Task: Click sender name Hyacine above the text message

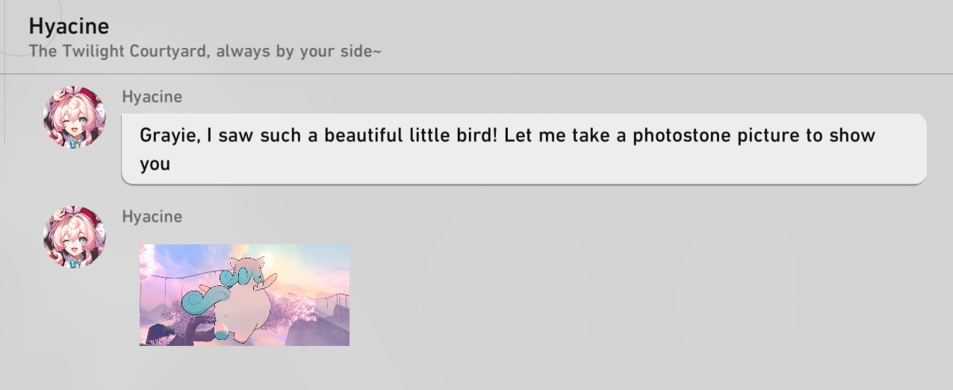Action: pyautogui.click(x=152, y=96)
